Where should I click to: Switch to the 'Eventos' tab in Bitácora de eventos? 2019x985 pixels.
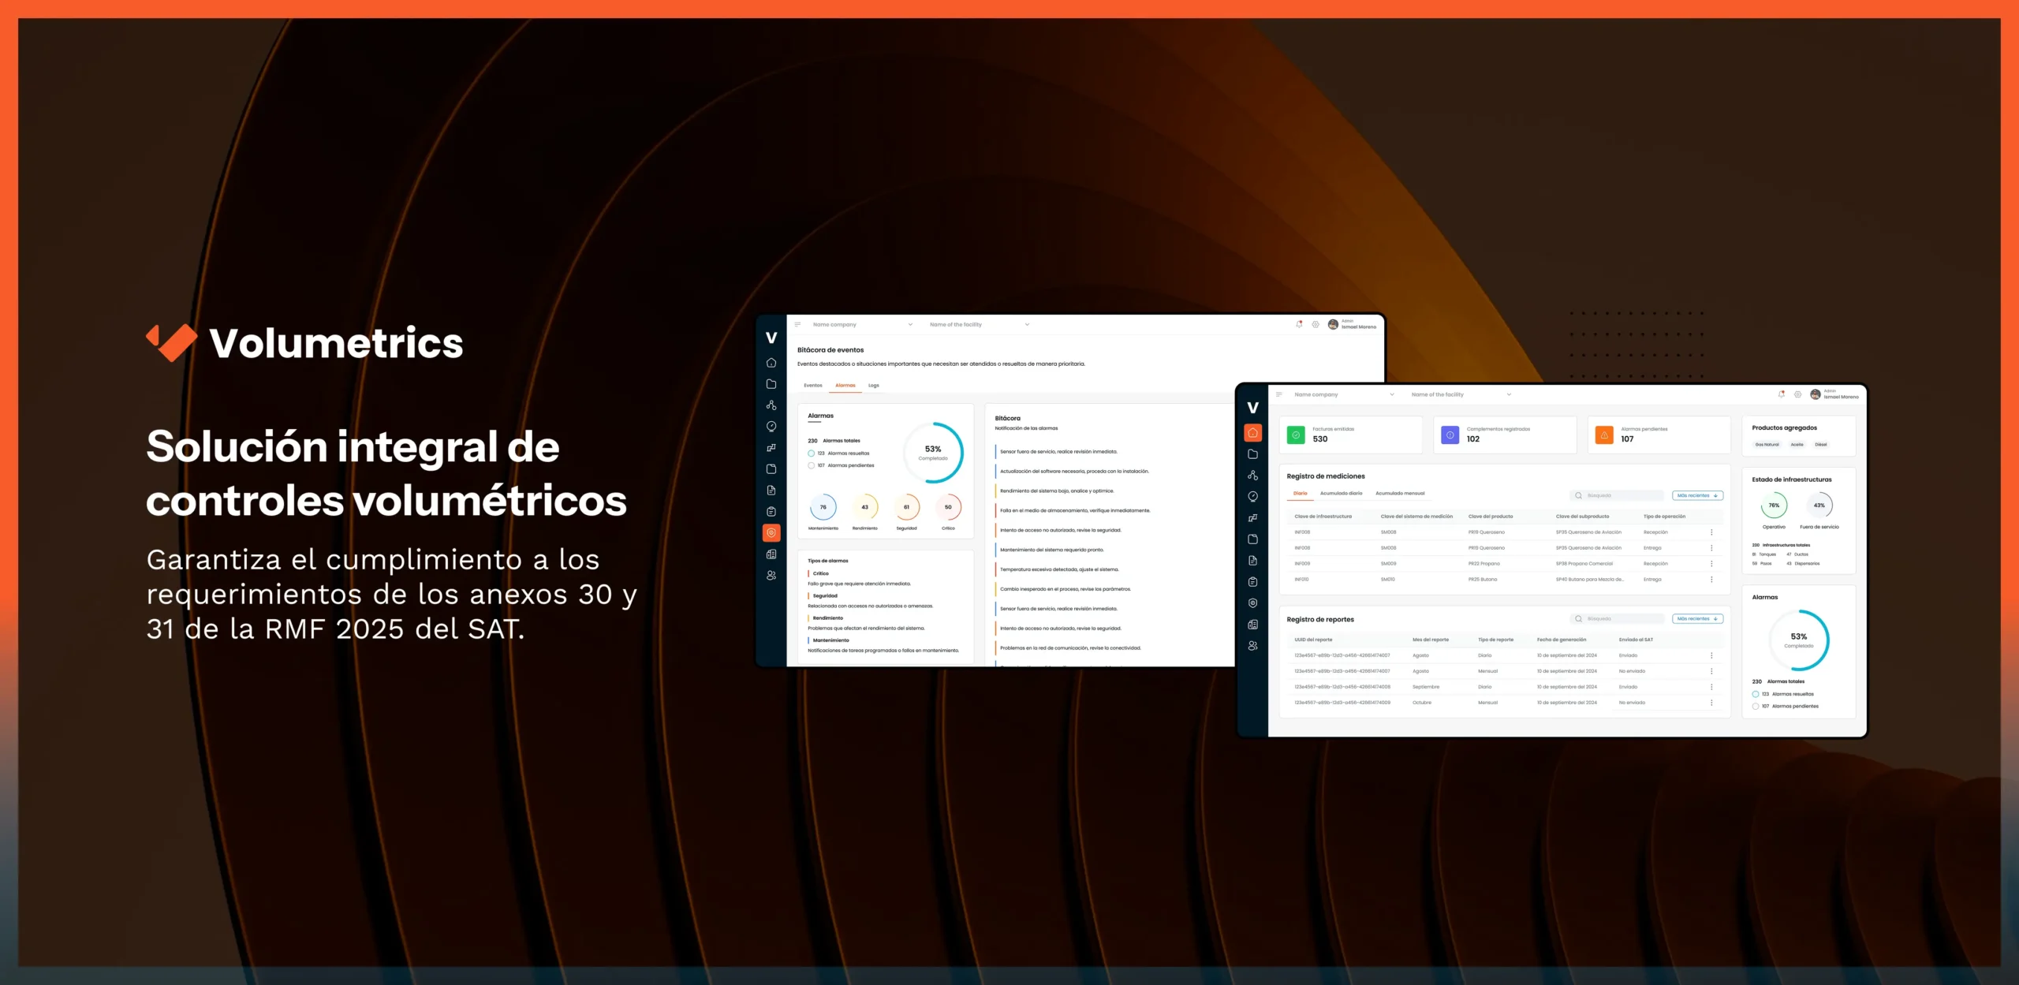click(x=812, y=386)
